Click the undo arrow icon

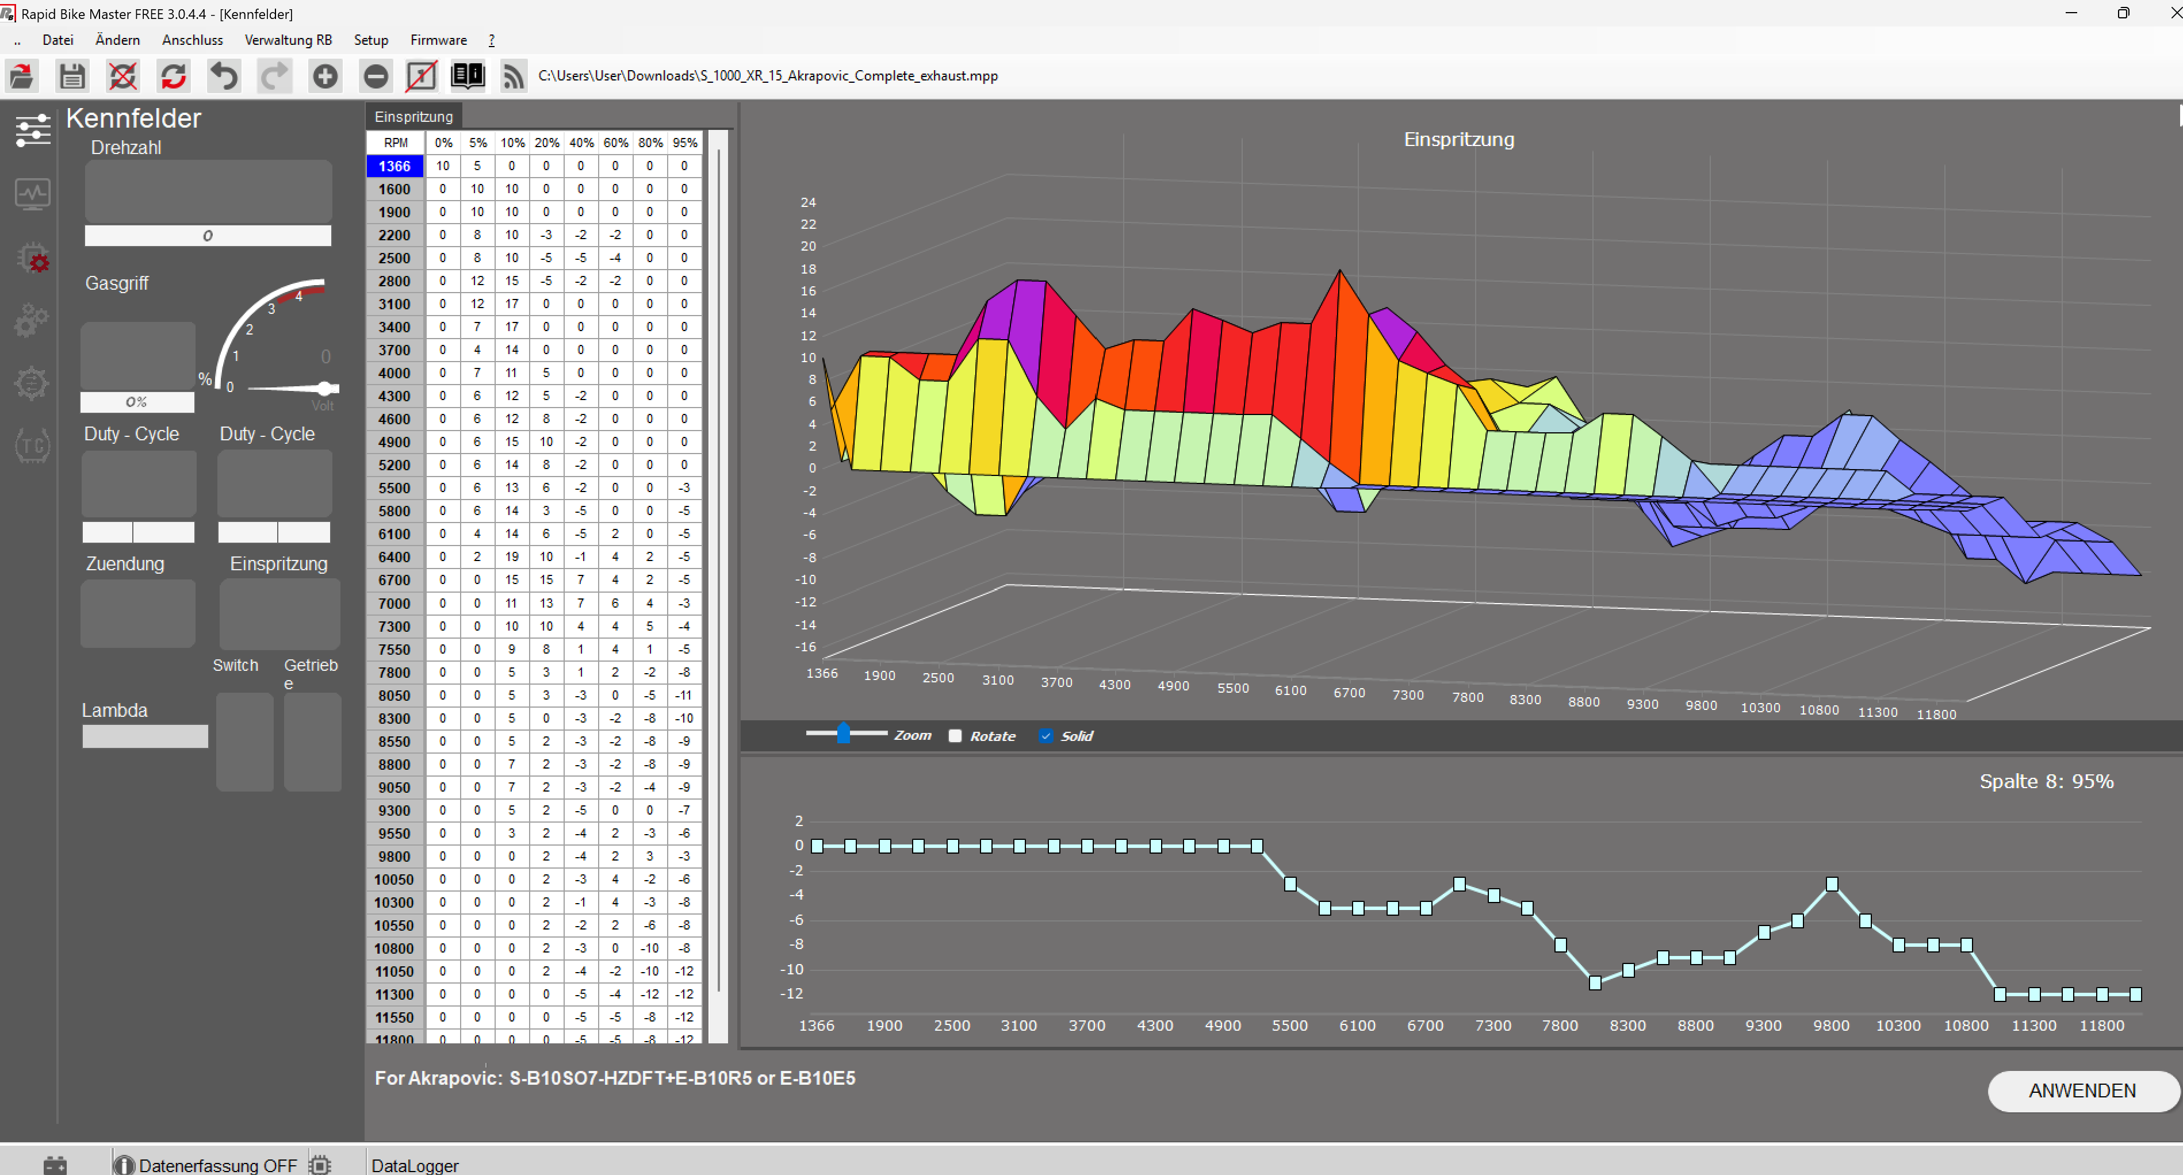click(x=224, y=76)
